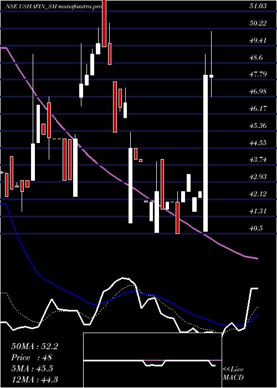Click the 41.31 price axis label

click(258, 211)
